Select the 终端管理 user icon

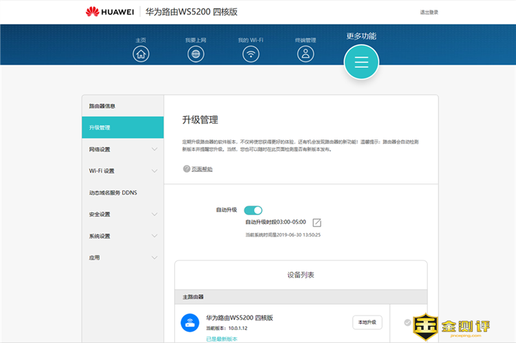click(305, 54)
